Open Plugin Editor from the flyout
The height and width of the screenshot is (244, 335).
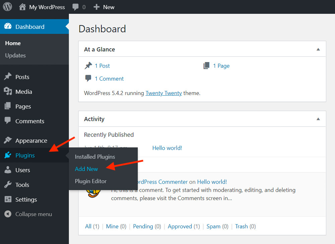pos(90,181)
